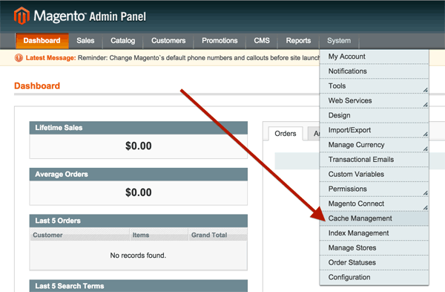Image resolution: width=445 pixels, height=292 pixels.
Task: Select Notifications in System menu
Action: [x=374, y=71]
